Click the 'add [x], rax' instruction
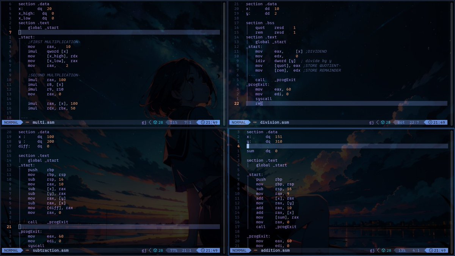The width and height of the screenshot is (455, 256). (x=275, y=198)
